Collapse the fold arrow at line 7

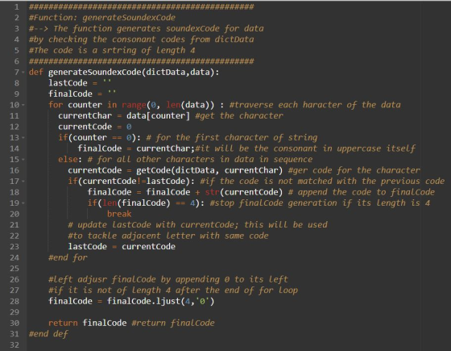tap(23, 72)
